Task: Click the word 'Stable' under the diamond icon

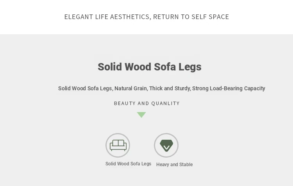Action: (186, 165)
